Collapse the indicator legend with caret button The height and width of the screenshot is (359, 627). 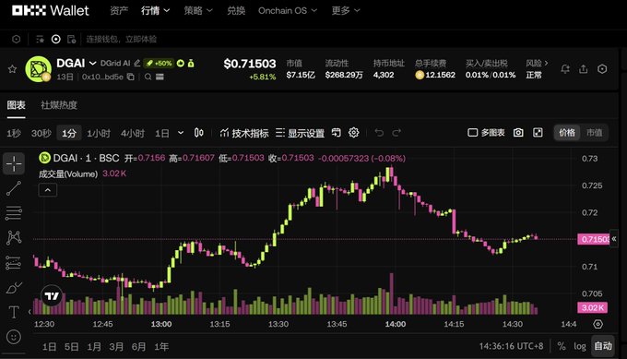[x=48, y=190]
